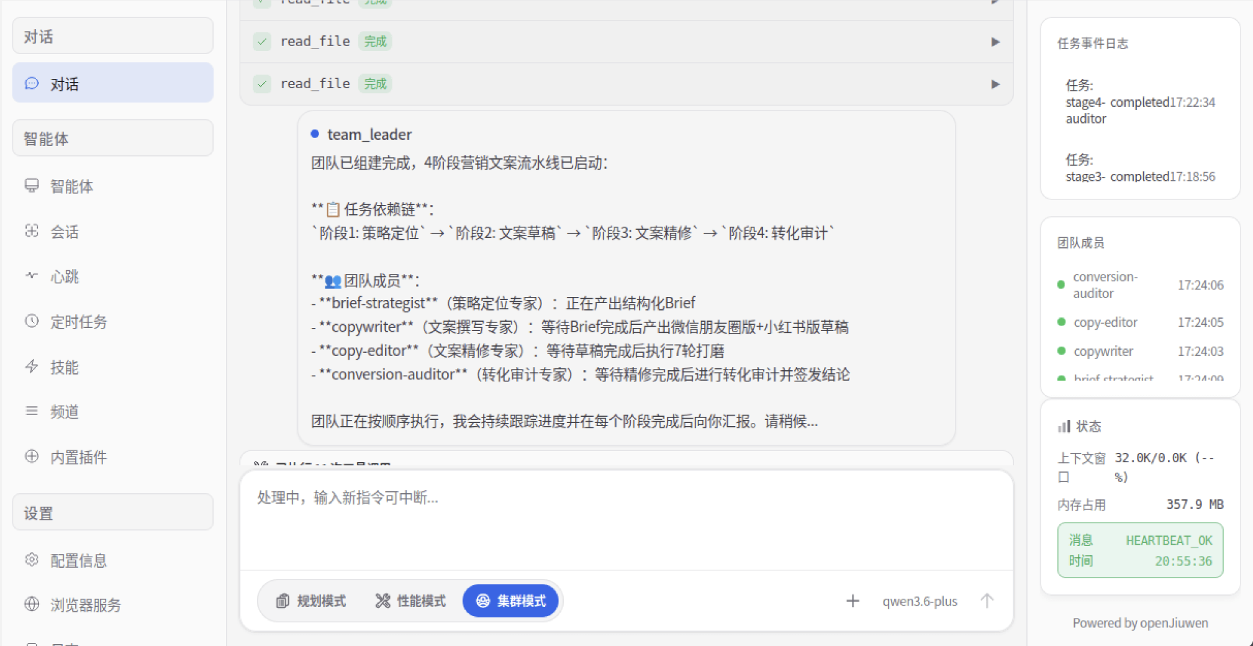Click the 完成 badge on second read_file
1253x646 pixels.
click(375, 84)
